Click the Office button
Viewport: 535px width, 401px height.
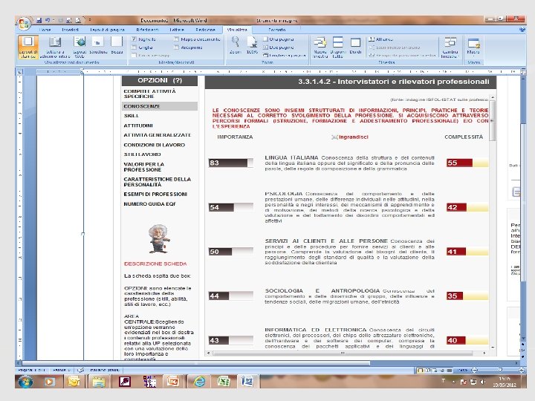(x=24, y=24)
